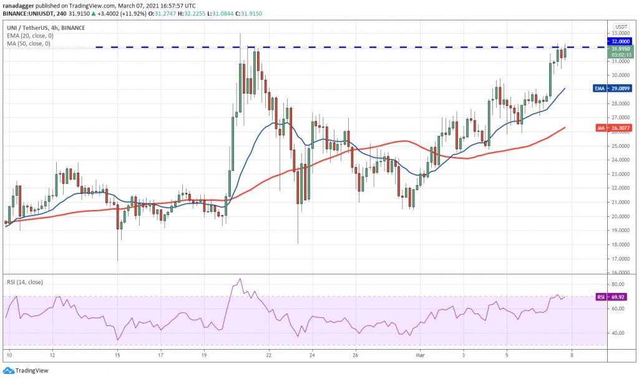The image size is (639, 379).
Task: Click the "BINANCE:UNIUSDT, 240" symbol text
Action: click(35, 14)
